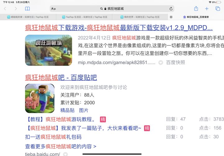This screenshot has height=156, width=224.
Task: Tap 点击：30 count text
Action: pyautogui.click(x=209, y=137)
